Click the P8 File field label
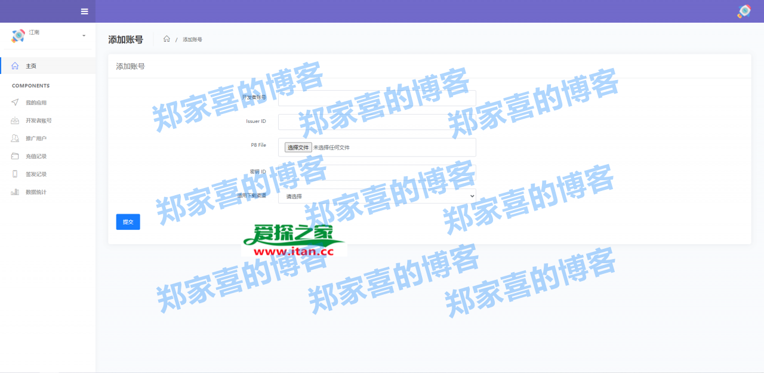 258,145
